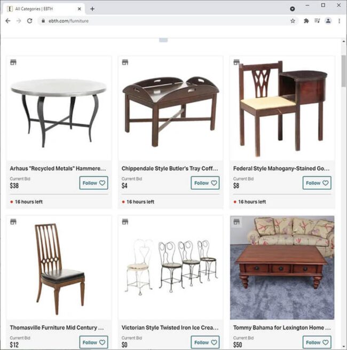The image size is (347, 350).
Task: Follow the Arhaus Recycled Metals table
Action: (x=93, y=183)
